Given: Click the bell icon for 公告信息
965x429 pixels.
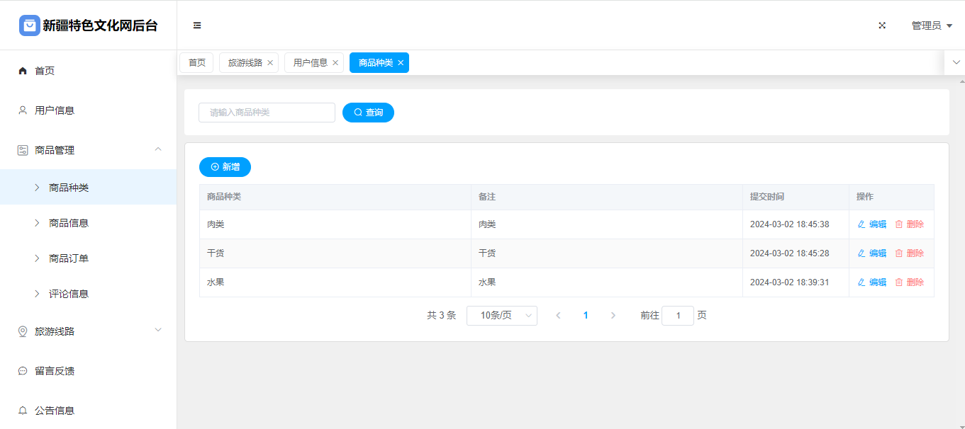Looking at the screenshot, I should [23, 411].
